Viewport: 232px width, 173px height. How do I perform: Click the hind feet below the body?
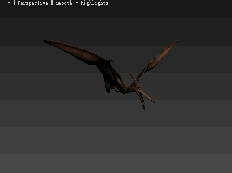pos(117,91)
